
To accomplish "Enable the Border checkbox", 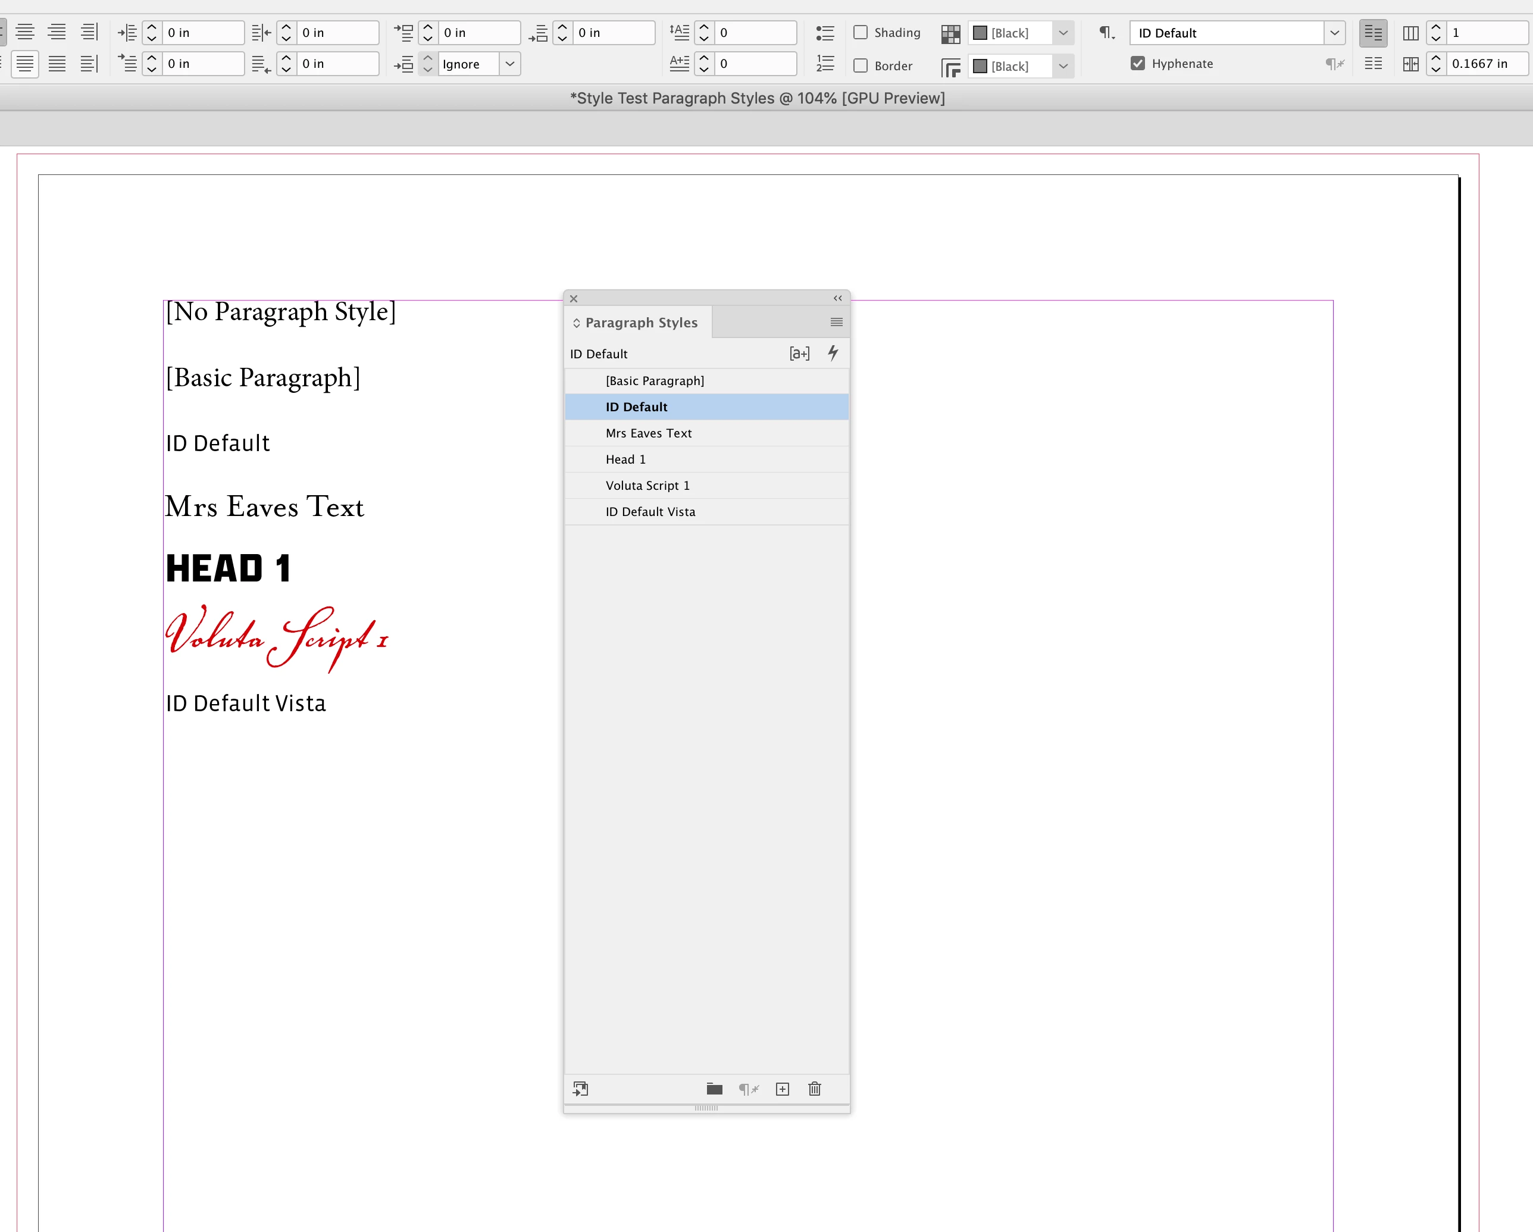I will [x=861, y=65].
